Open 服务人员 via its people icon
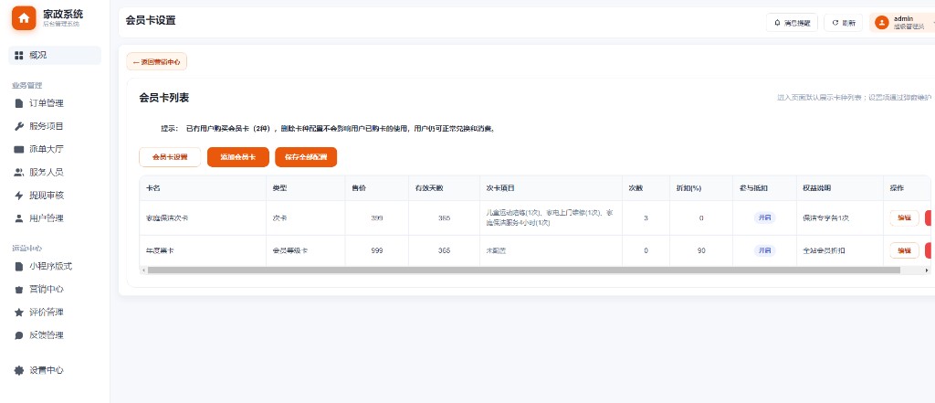Screen dimensions: 935x403 pos(18,172)
